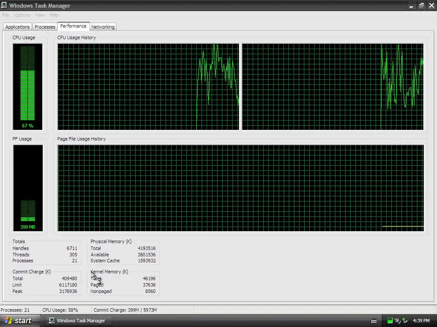
Task: Click the Page File Usage History graph
Action: tap(241, 188)
